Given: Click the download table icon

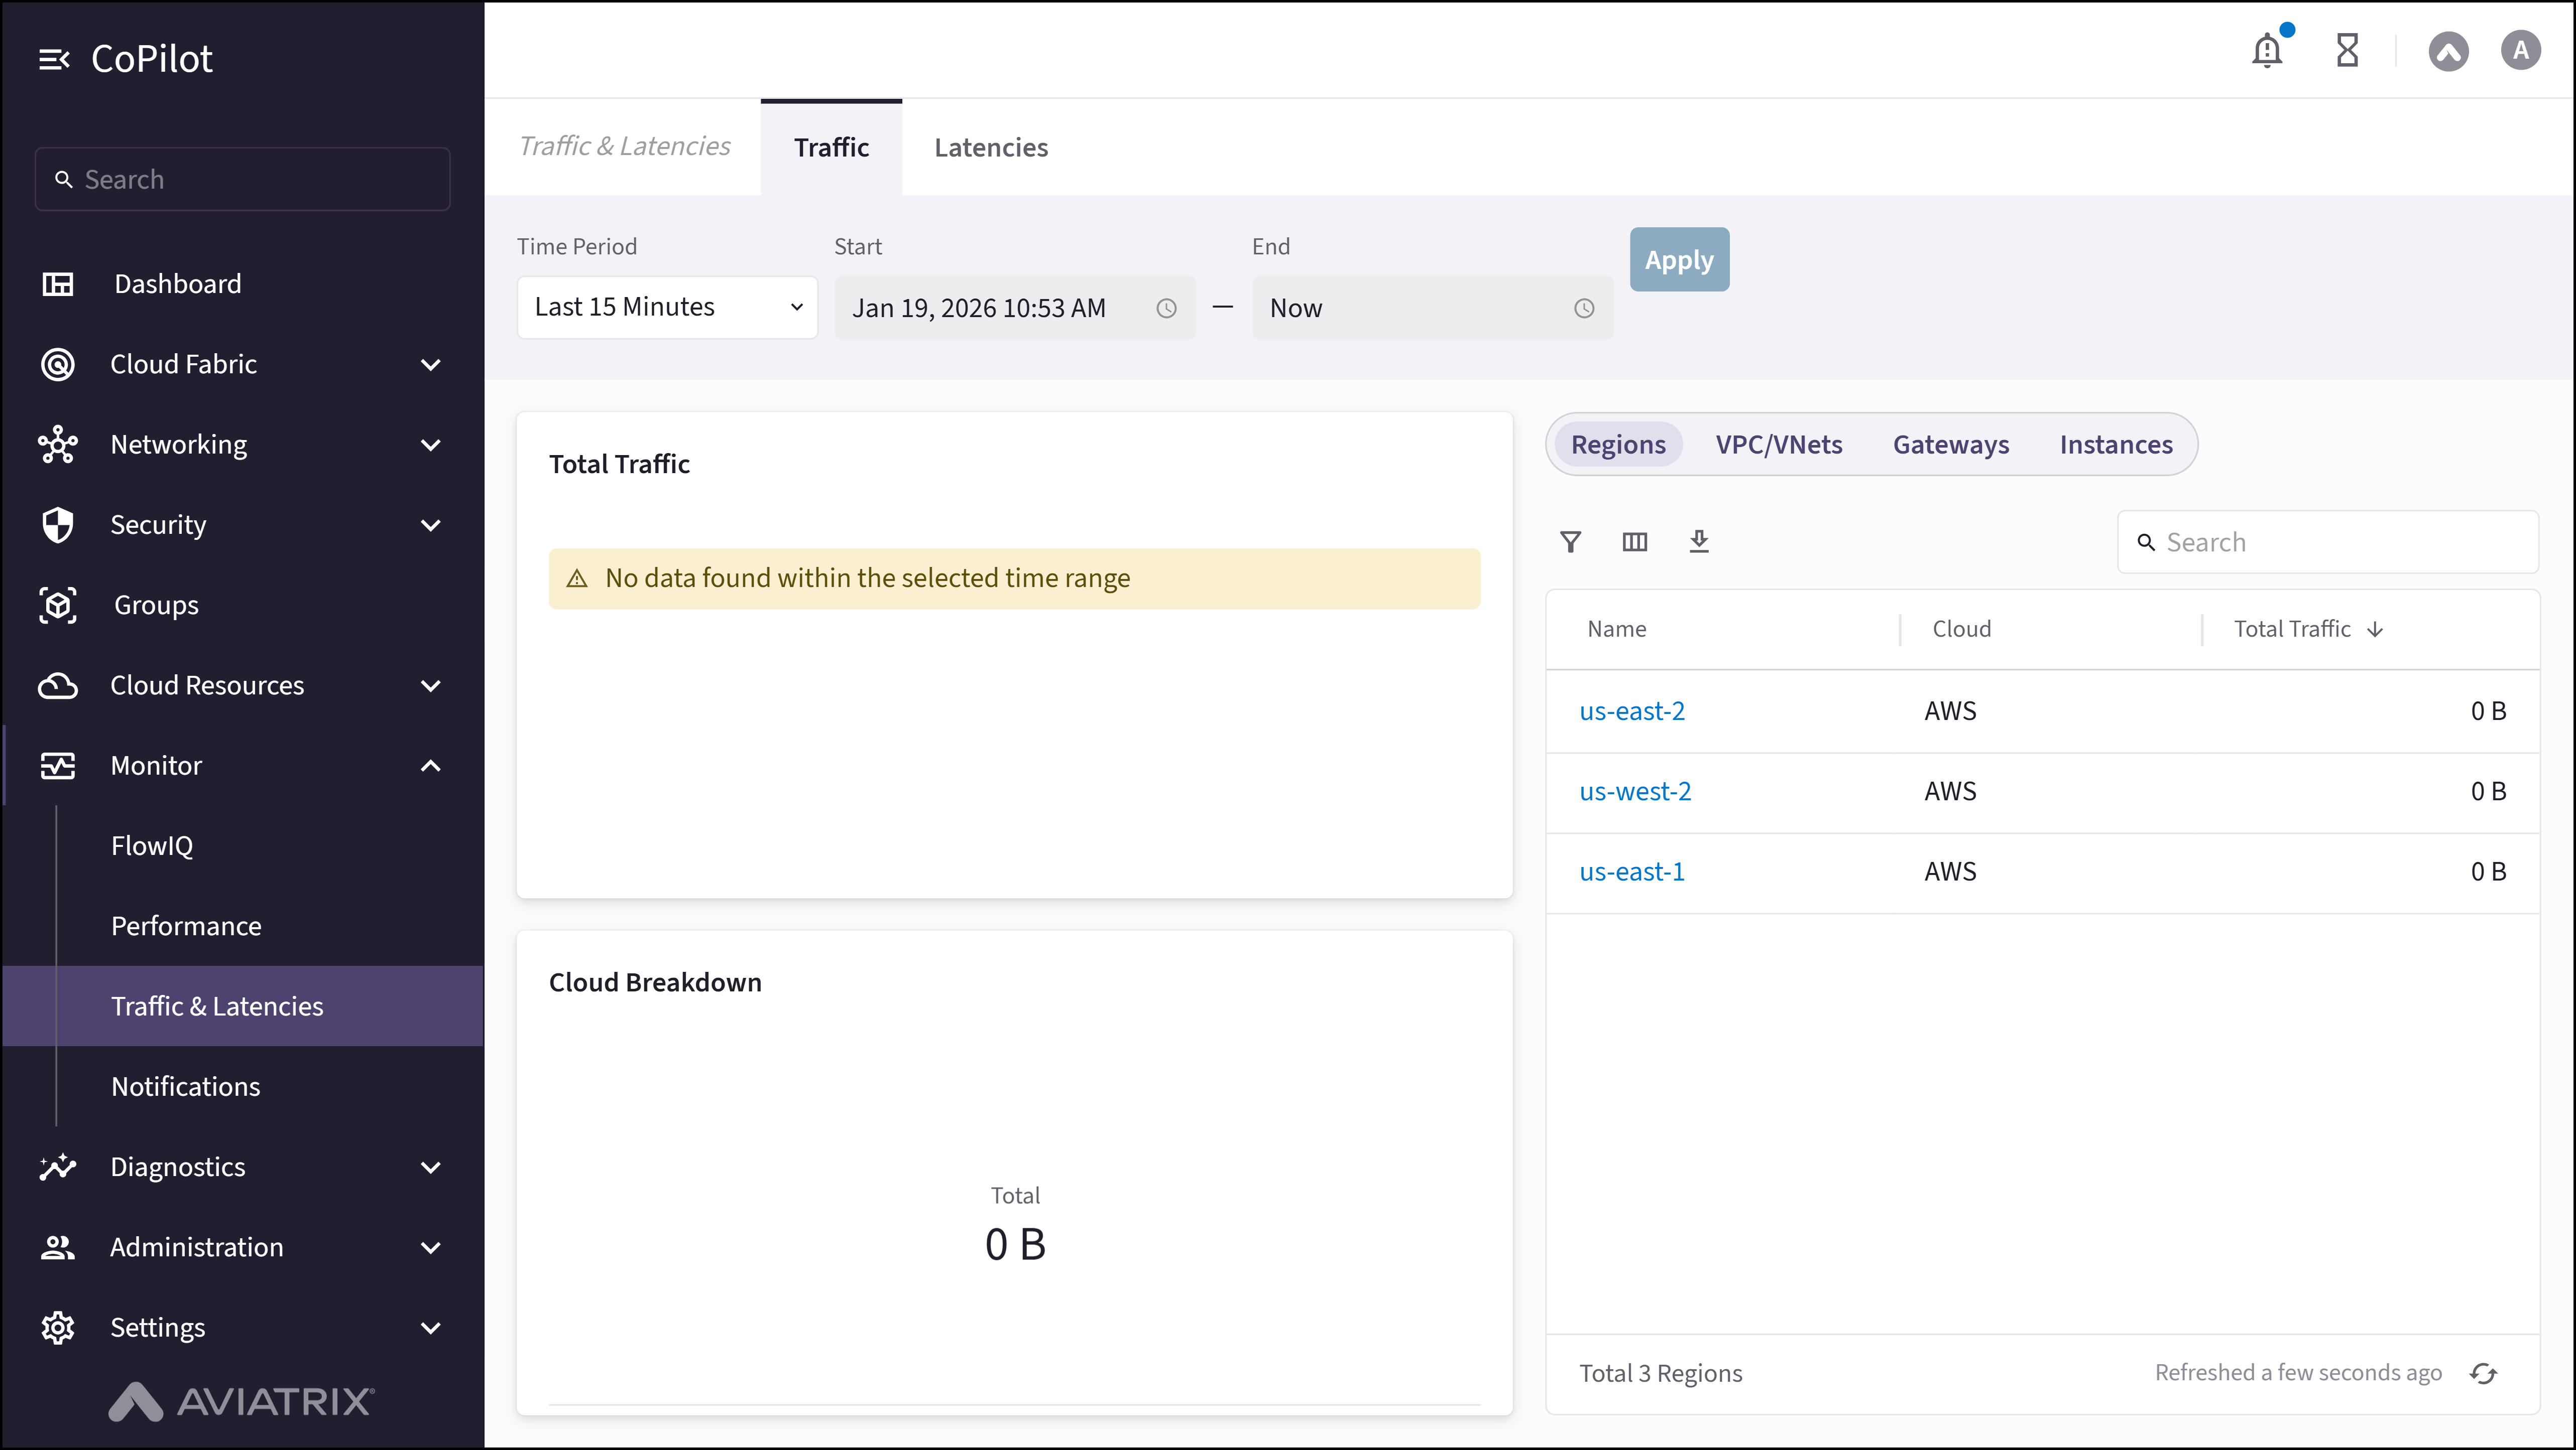Looking at the screenshot, I should tap(1698, 542).
